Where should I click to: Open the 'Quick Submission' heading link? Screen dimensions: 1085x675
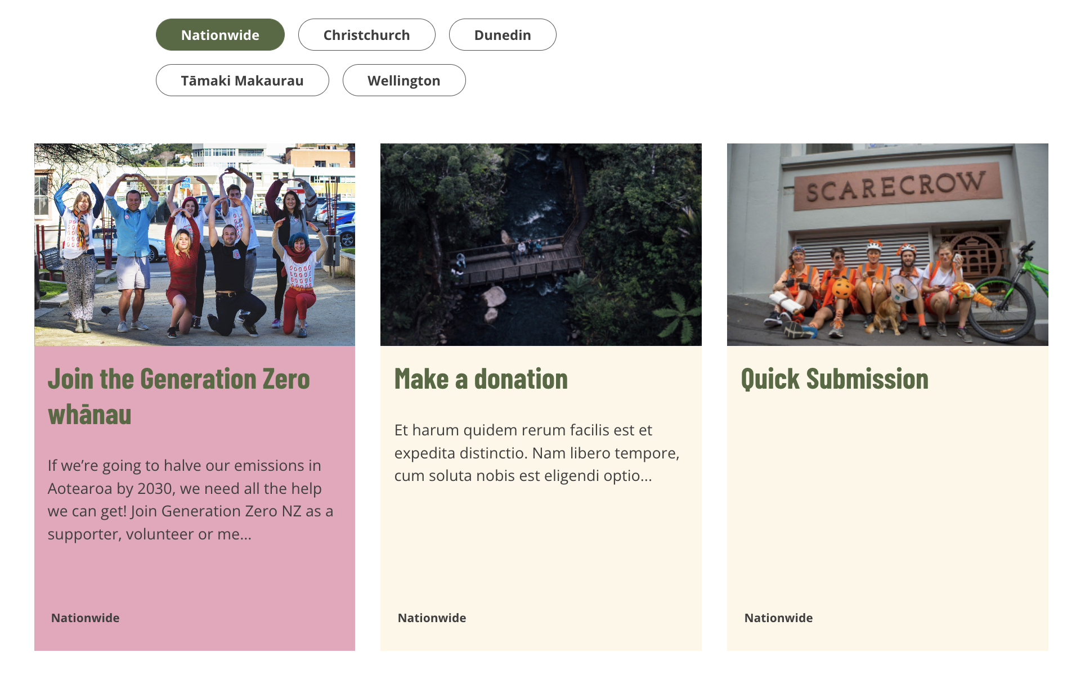pos(834,379)
